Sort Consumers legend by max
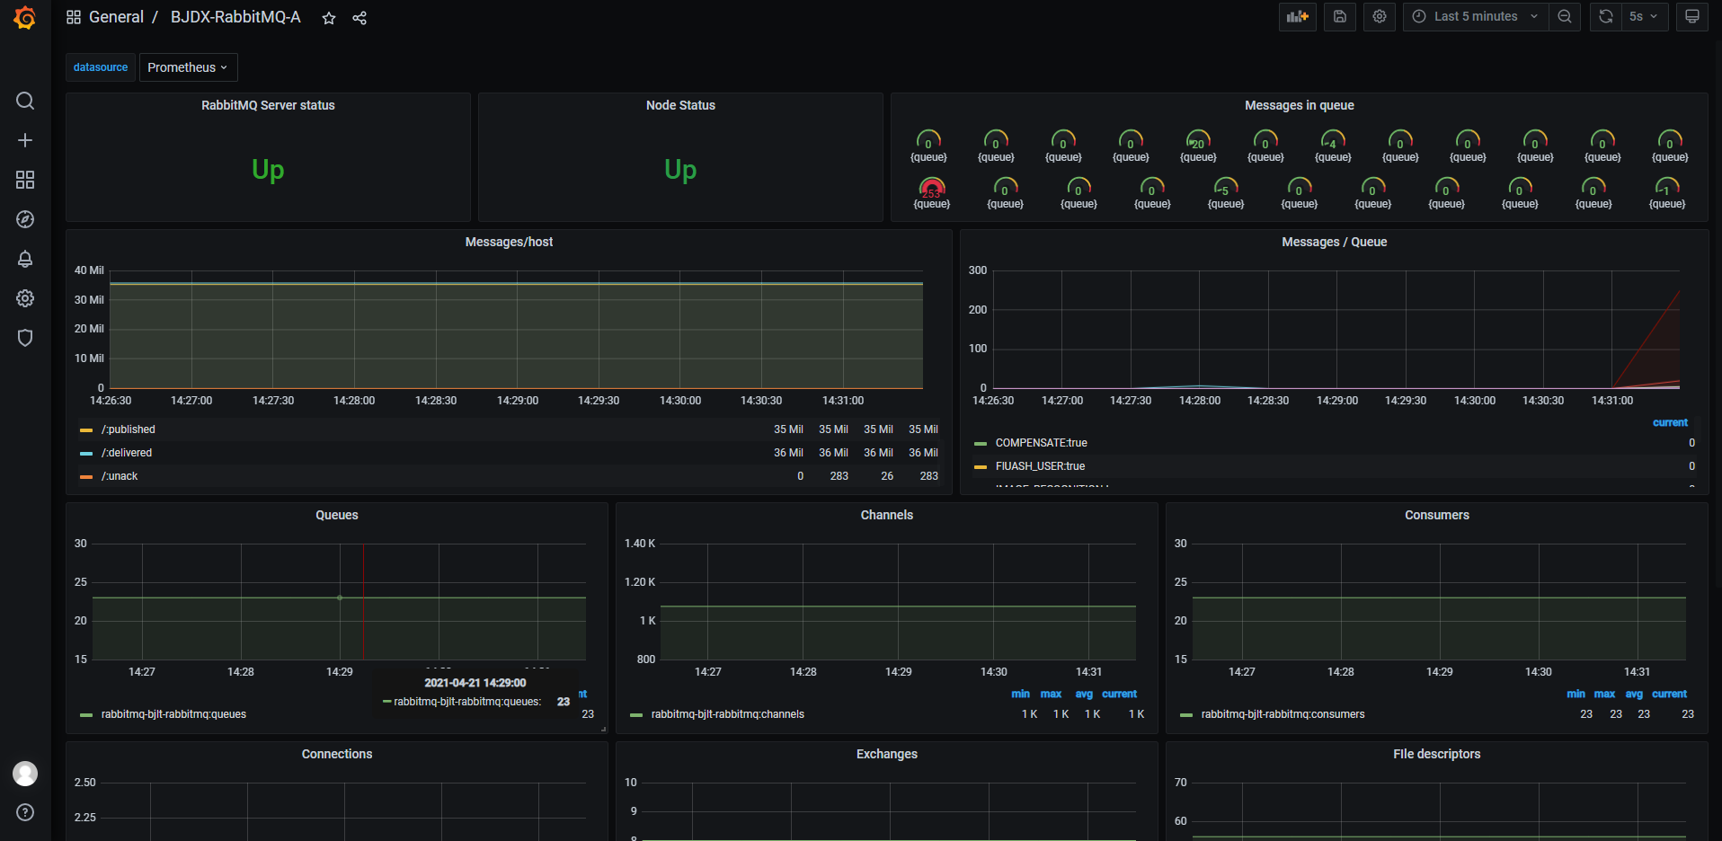 (x=1604, y=694)
